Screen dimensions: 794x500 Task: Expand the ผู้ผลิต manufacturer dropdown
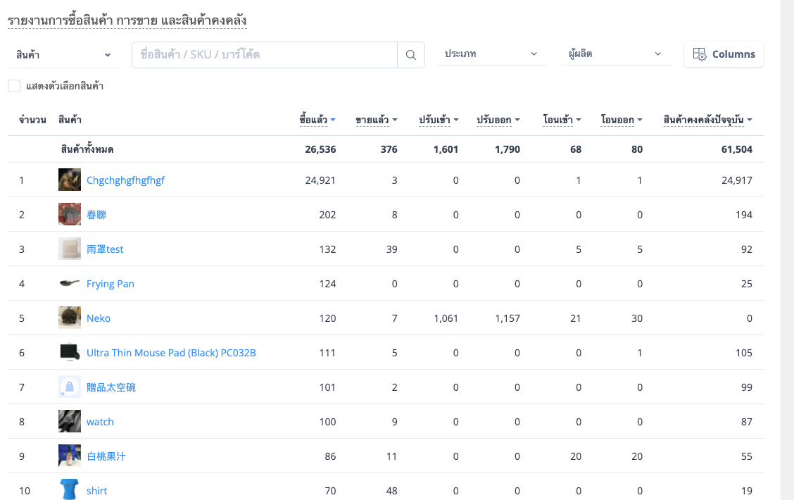point(616,54)
